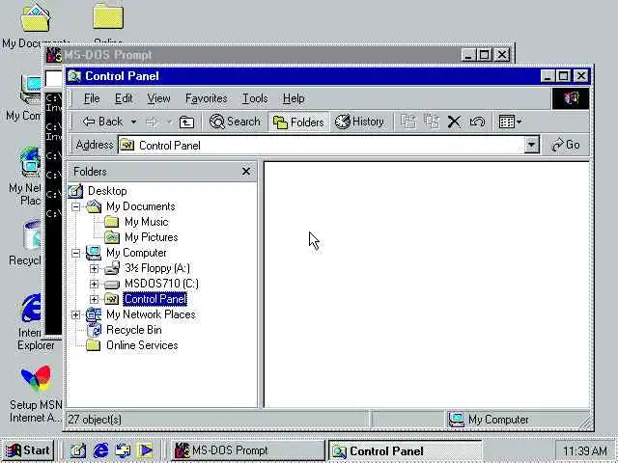Viewport: 618px width, 463px height.
Task: Click the 27 object(s) status bar text
Action: pyautogui.click(x=95, y=420)
